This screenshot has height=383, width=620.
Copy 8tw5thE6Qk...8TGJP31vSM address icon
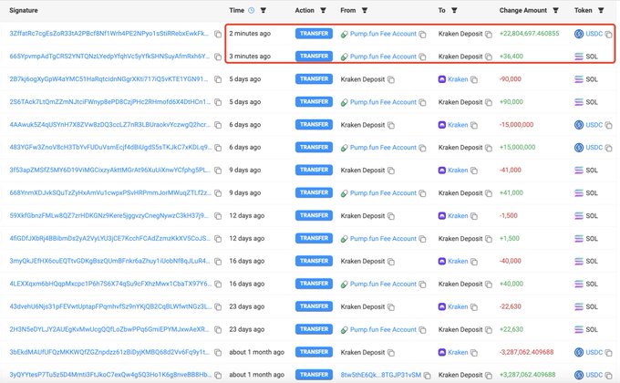coord(427,376)
